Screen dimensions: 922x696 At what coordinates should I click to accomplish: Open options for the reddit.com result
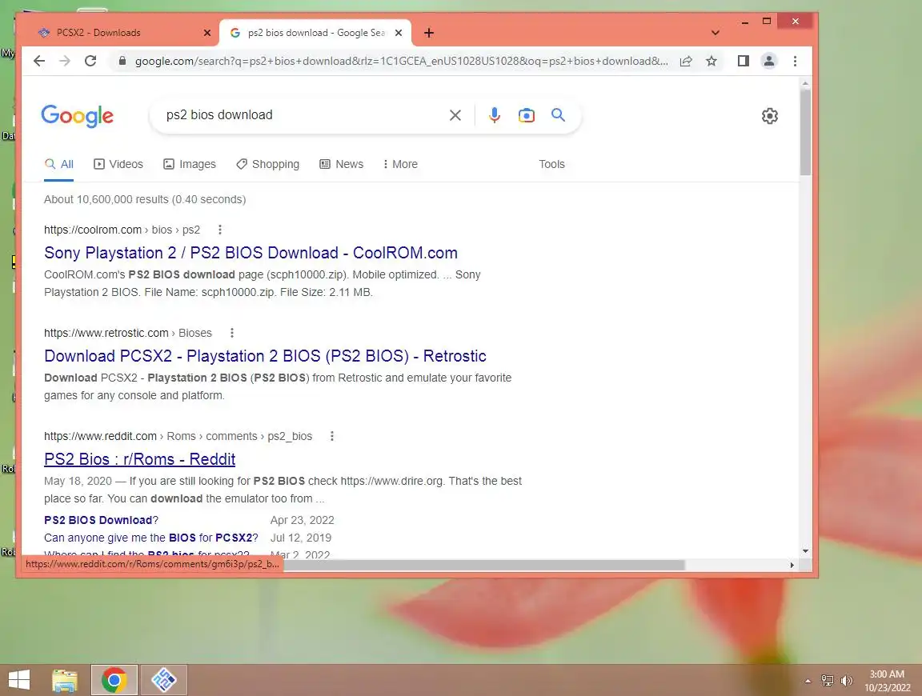click(332, 436)
